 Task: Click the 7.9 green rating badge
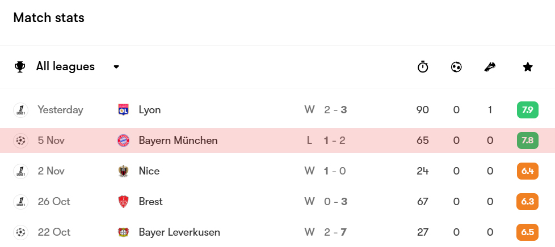tap(528, 110)
